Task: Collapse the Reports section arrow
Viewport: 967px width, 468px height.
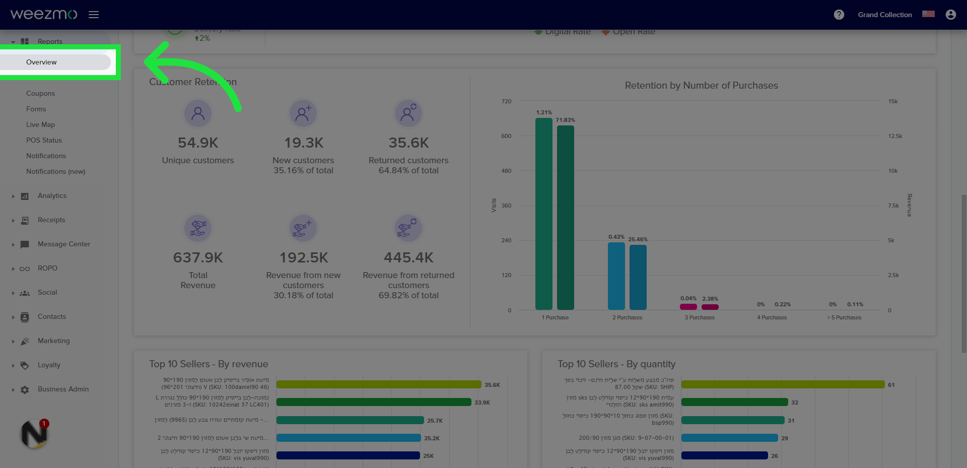Action: point(13,42)
